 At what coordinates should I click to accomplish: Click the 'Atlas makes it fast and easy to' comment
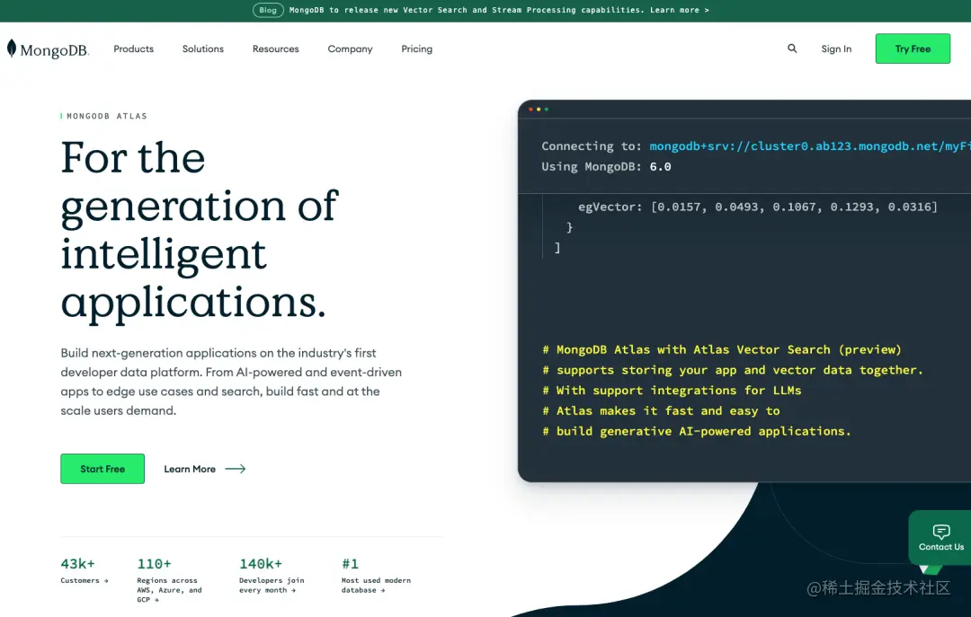661,411
